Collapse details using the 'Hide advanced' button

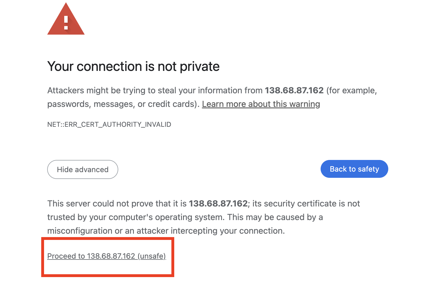(x=82, y=169)
